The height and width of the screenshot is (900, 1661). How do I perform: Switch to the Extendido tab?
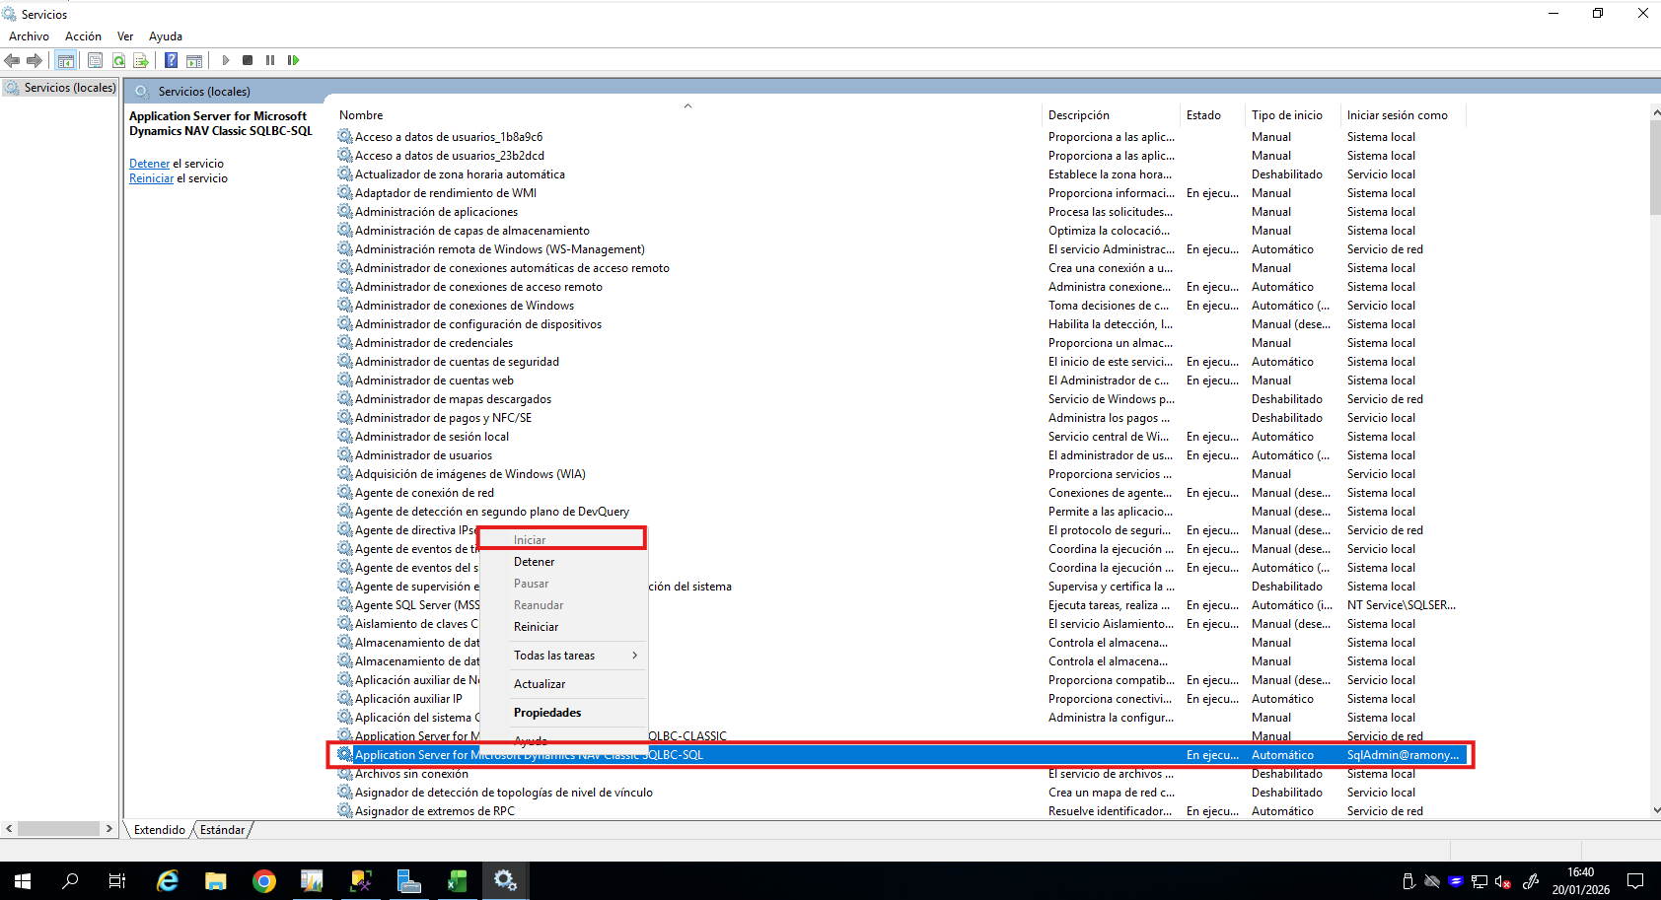click(160, 830)
